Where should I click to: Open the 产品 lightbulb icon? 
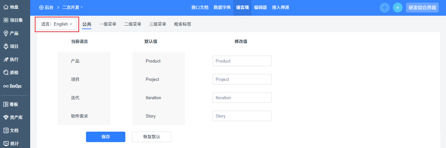tap(6, 33)
